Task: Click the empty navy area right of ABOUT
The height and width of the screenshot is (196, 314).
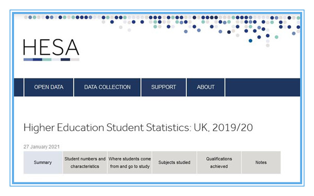Action: pyautogui.click(x=263, y=87)
